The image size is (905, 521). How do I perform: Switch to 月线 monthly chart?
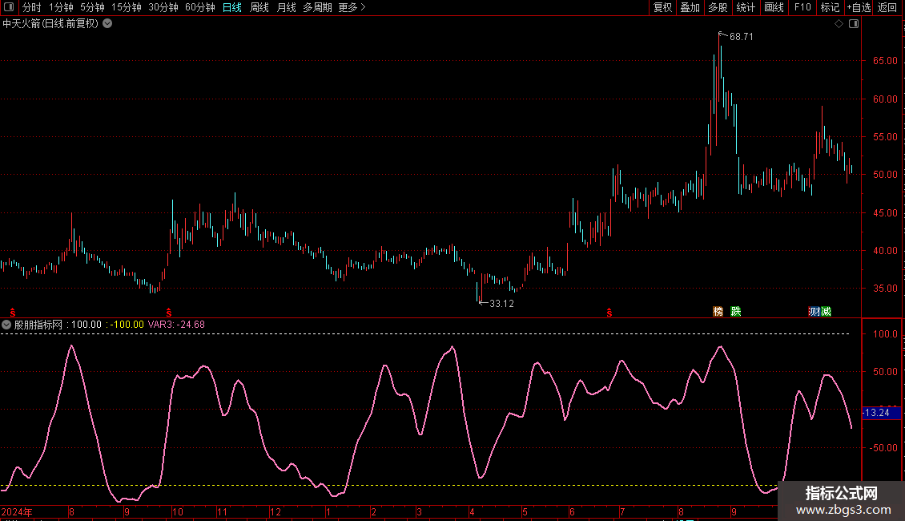point(286,7)
